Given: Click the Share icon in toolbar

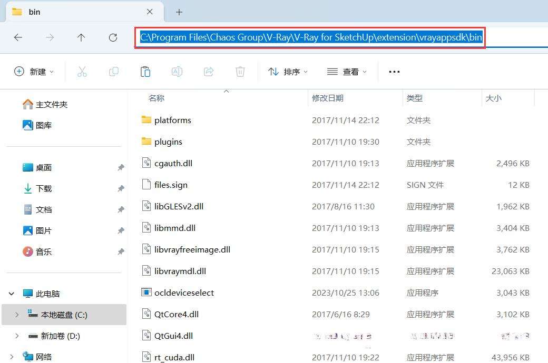Looking at the screenshot, I should pos(209,72).
